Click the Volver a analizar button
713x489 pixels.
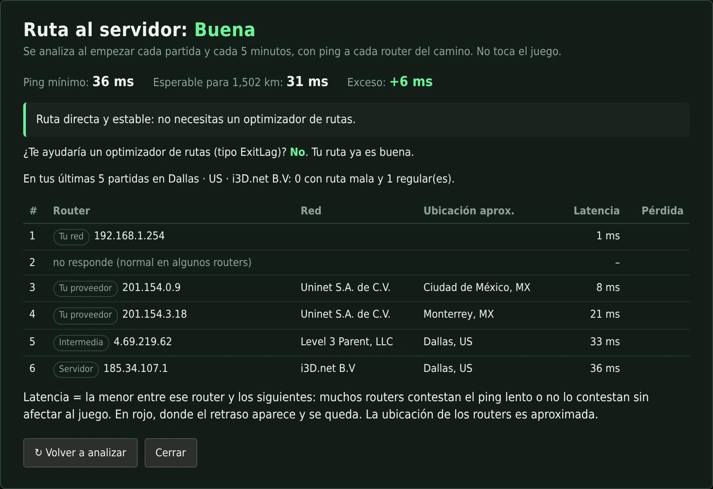[81, 453]
